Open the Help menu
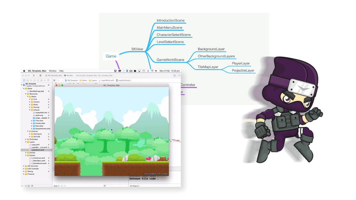The height and width of the screenshot is (200, 356). click(x=61, y=71)
